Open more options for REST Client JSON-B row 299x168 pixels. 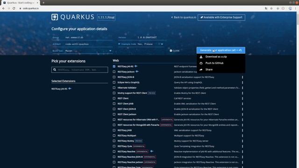(242, 109)
